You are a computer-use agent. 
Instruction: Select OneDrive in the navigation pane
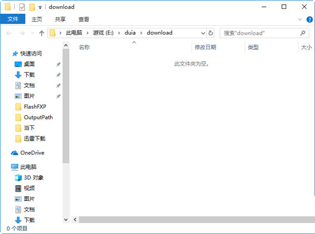click(x=32, y=153)
